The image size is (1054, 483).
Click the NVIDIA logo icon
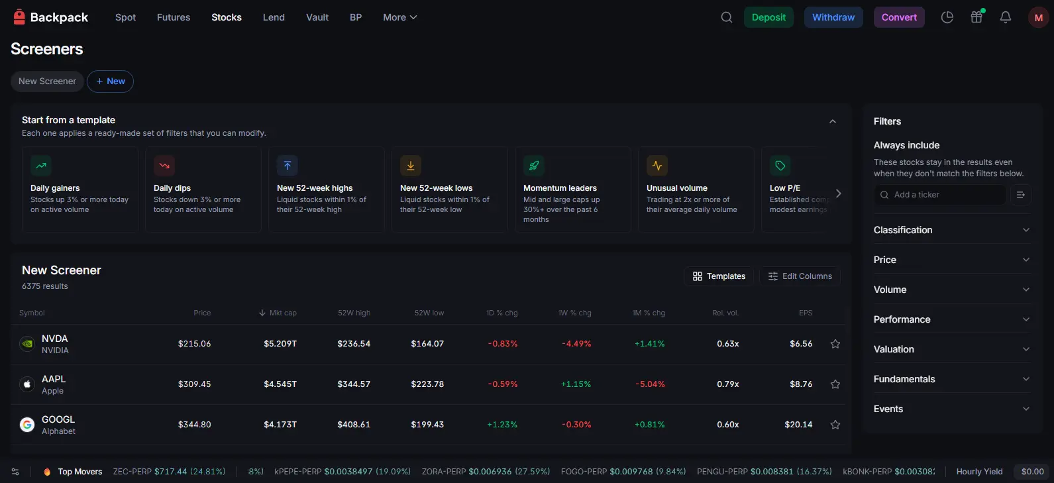pos(27,344)
